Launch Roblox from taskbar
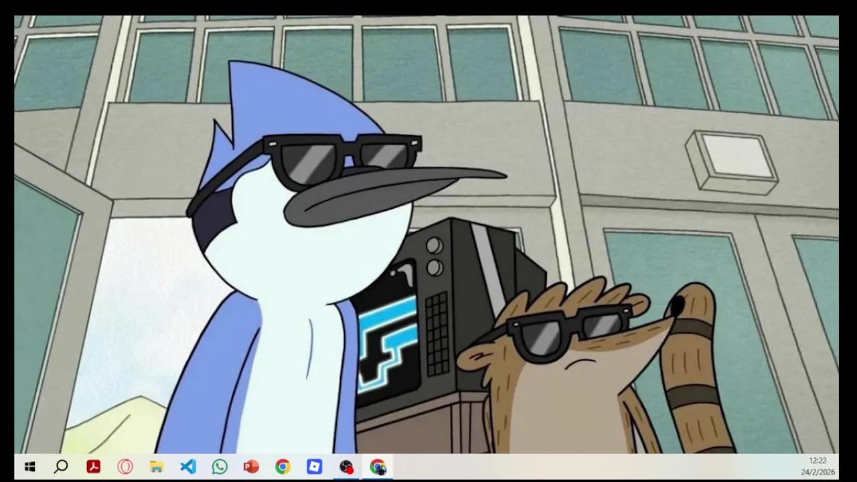 pos(315,467)
